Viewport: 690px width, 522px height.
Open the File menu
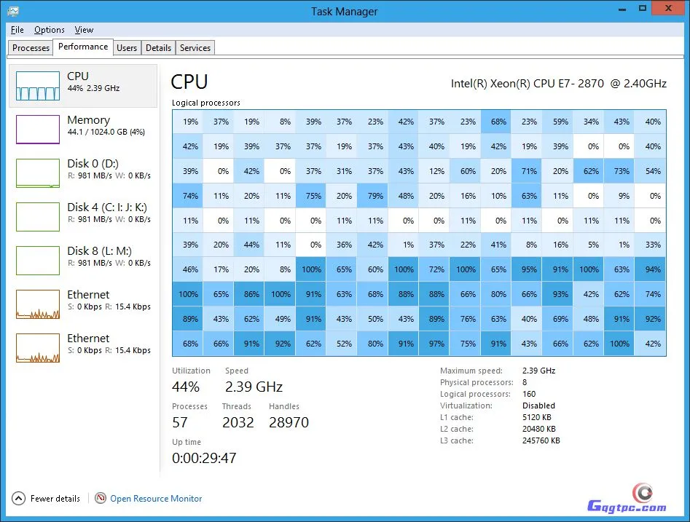17,30
